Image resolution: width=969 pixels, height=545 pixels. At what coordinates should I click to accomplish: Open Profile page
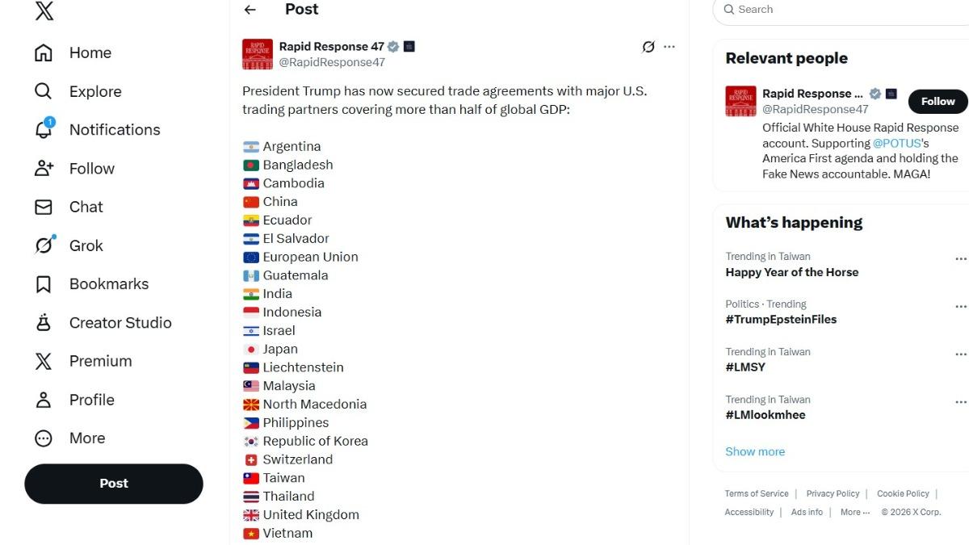(x=91, y=400)
